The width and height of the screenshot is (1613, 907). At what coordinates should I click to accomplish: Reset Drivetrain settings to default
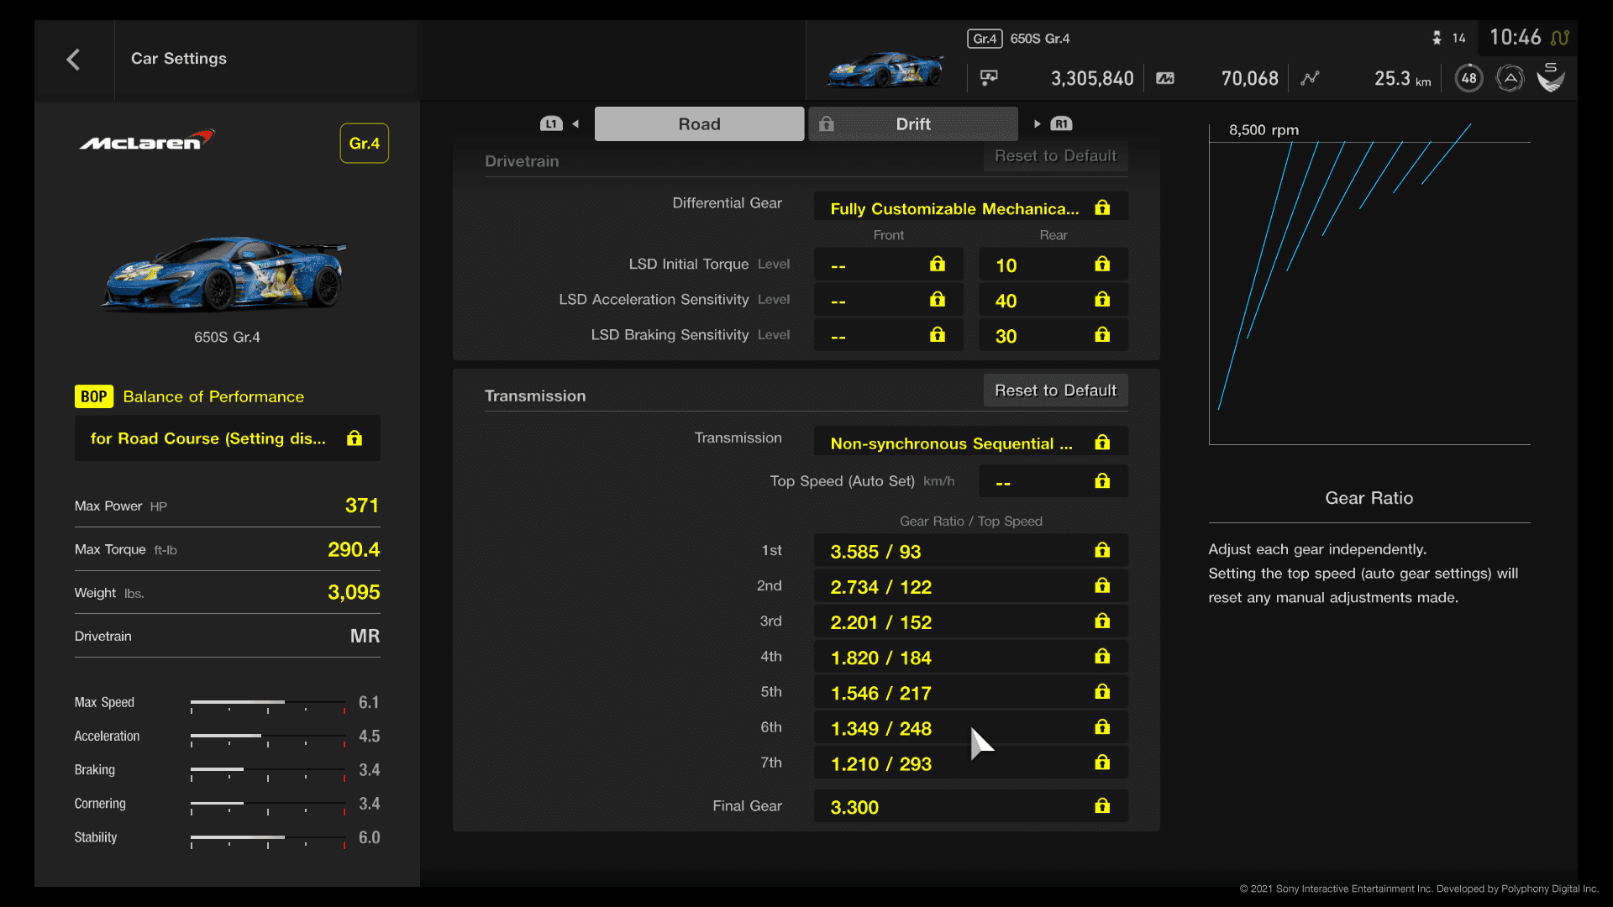pyautogui.click(x=1055, y=156)
